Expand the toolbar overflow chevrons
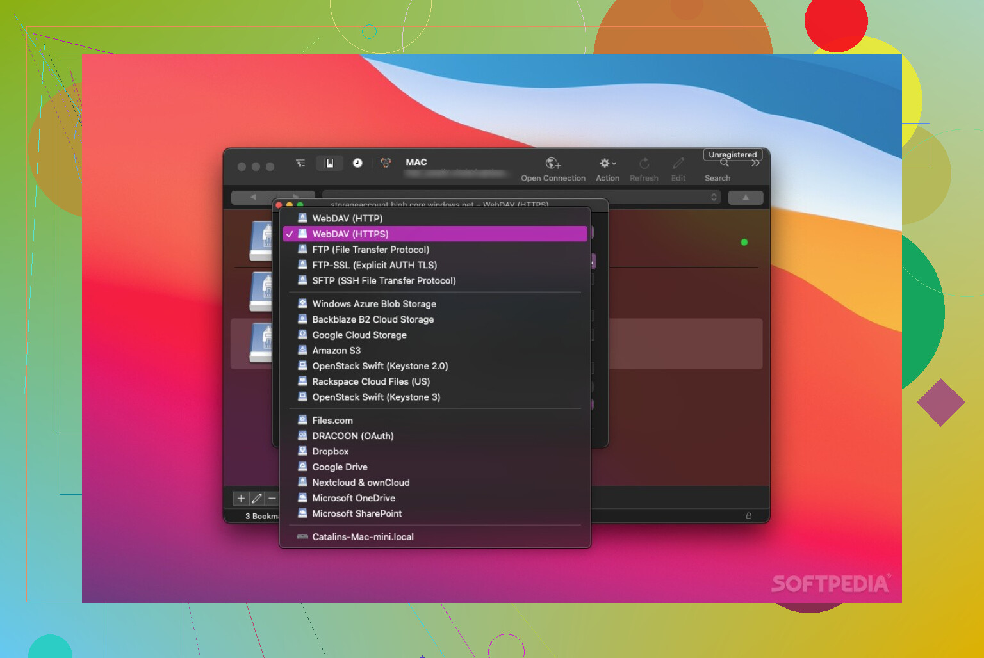 click(756, 164)
